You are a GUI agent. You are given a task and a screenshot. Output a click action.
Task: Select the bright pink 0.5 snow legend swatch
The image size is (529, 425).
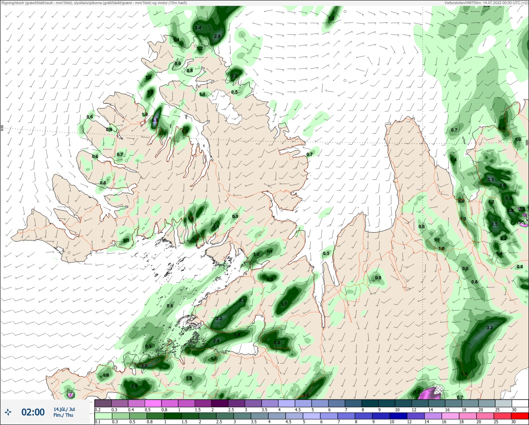[x=153, y=403]
